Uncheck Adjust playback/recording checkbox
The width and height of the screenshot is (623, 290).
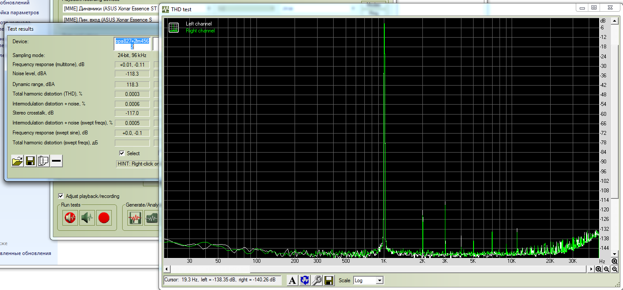pyautogui.click(x=61, y=196)
